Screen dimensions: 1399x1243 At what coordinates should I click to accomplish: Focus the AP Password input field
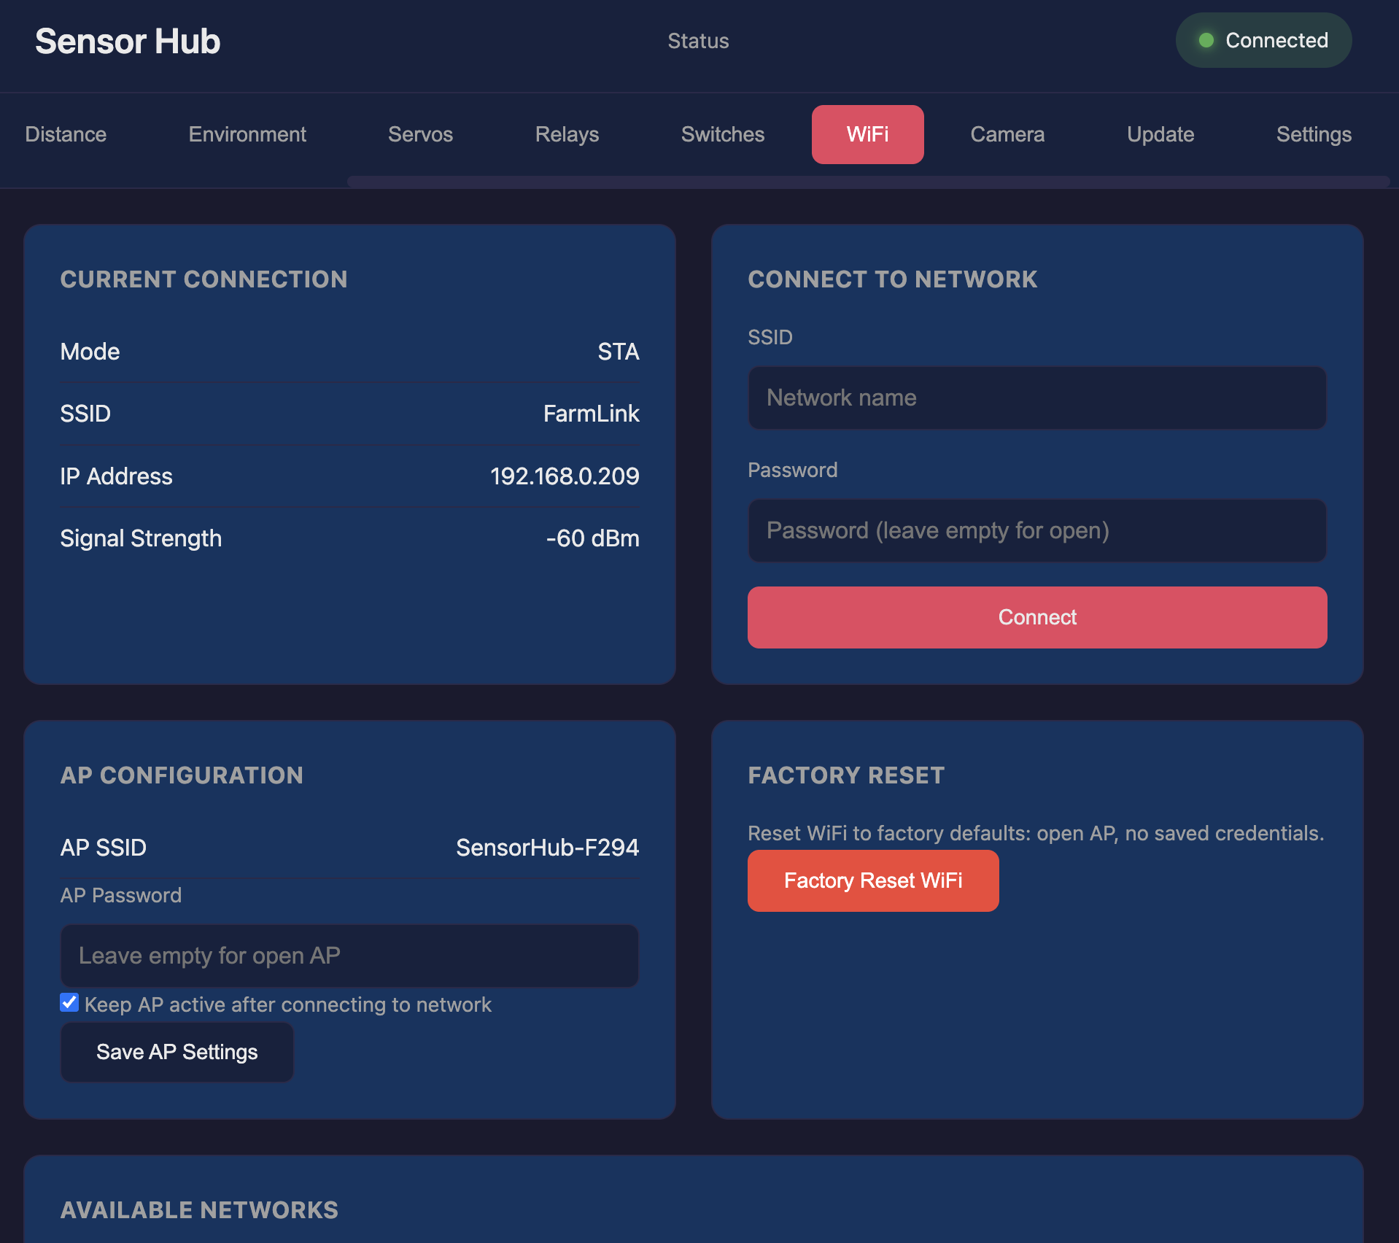349,956
